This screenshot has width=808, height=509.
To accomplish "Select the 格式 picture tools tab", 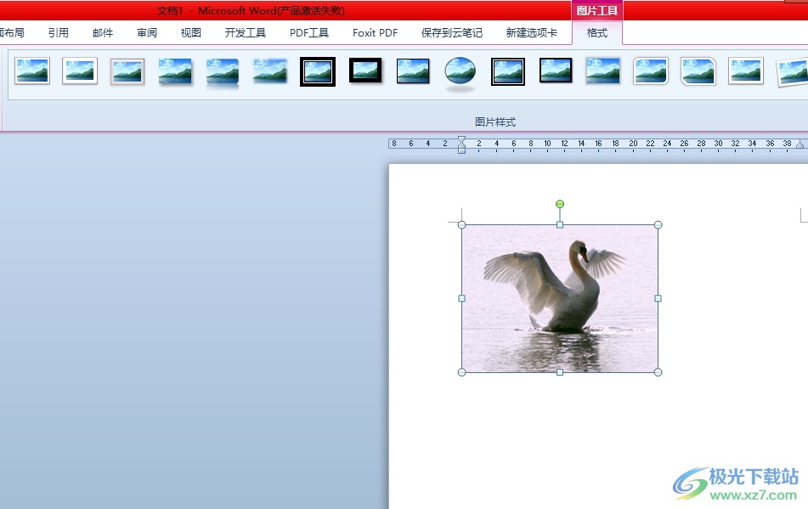I will click(597, 33).
